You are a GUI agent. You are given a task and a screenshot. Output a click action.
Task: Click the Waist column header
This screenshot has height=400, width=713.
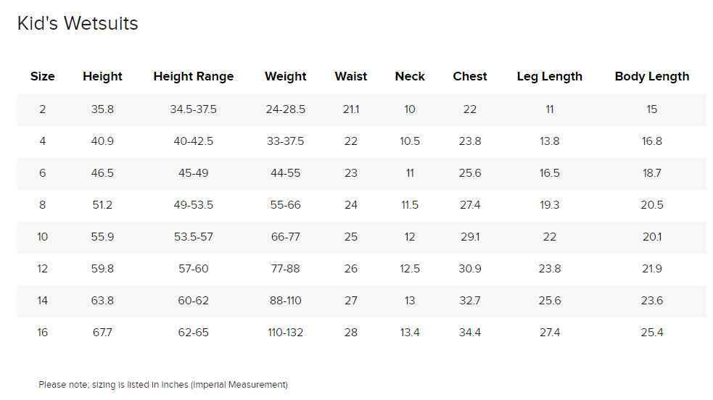350,76
